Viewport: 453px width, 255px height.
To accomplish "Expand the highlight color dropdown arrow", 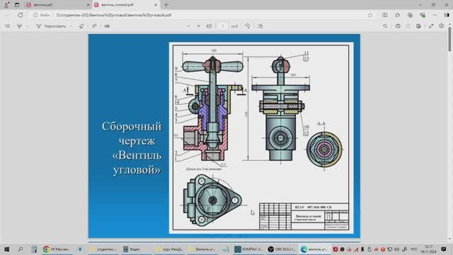I will pos(27,26).
